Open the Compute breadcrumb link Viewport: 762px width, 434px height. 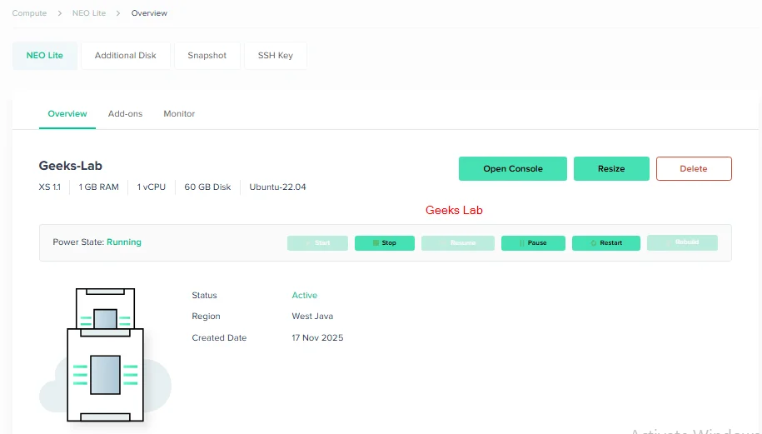pyautogui.click(x=29, y=13)
